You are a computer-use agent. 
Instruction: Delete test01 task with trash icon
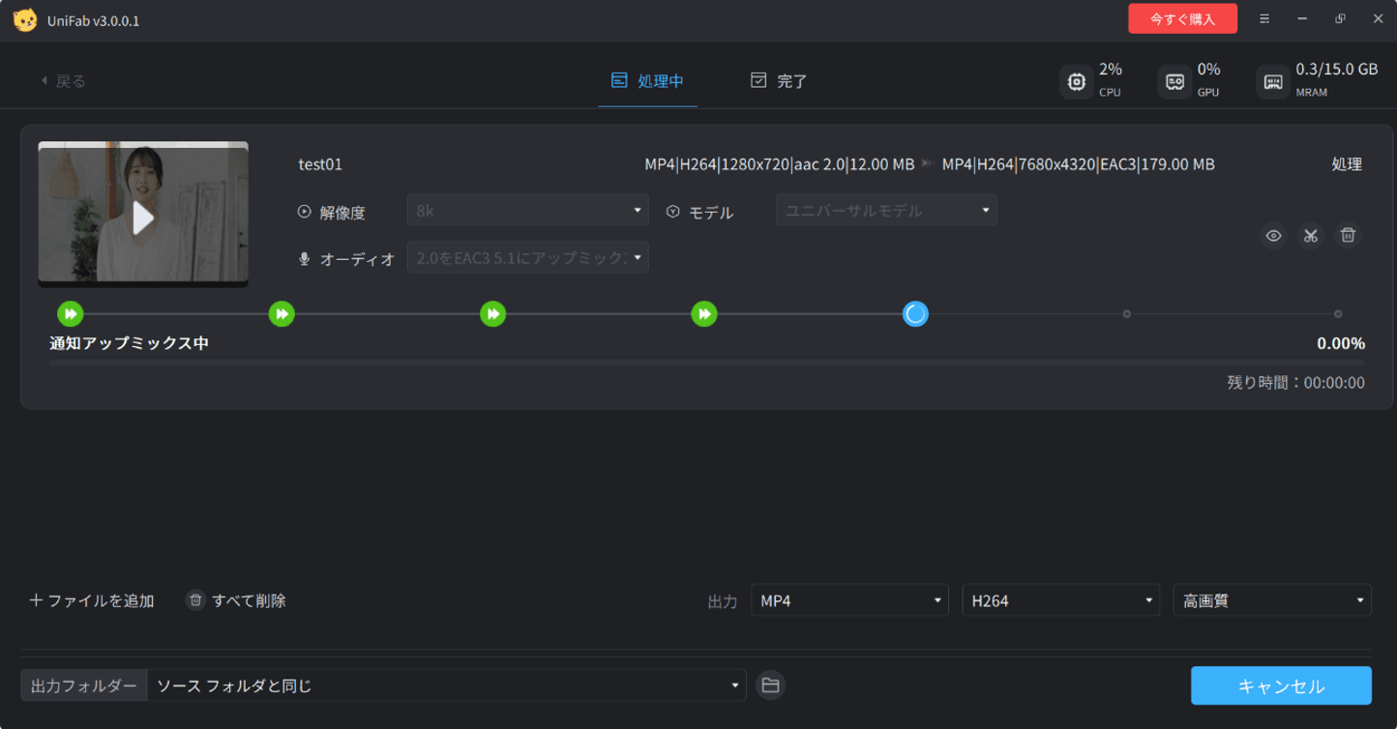click(x=1348, y=235)
